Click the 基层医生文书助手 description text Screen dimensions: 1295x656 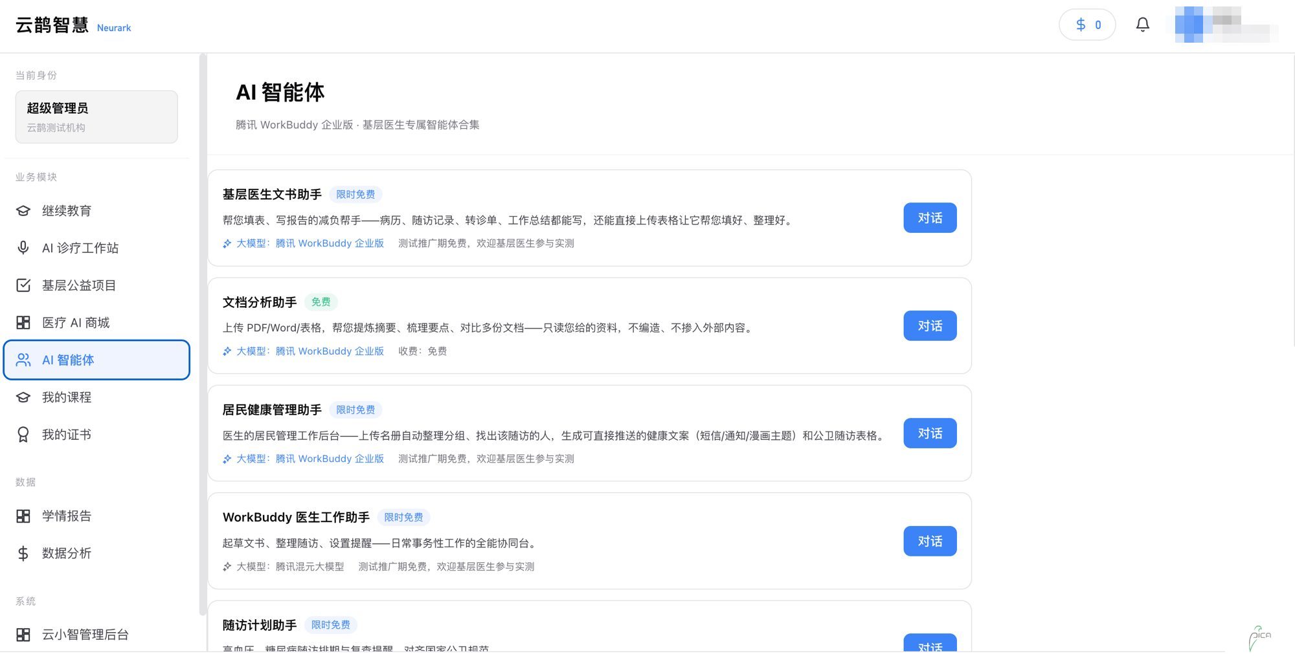(x=508, y=221)
